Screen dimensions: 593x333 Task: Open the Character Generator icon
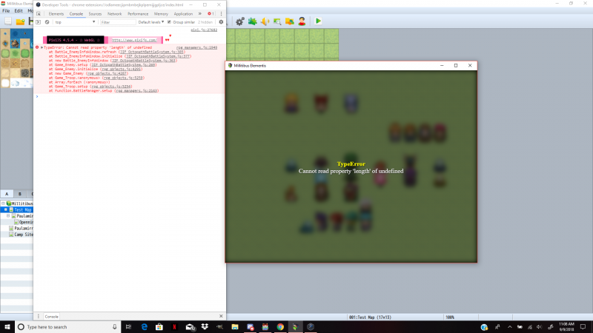[x=302, y=21]
